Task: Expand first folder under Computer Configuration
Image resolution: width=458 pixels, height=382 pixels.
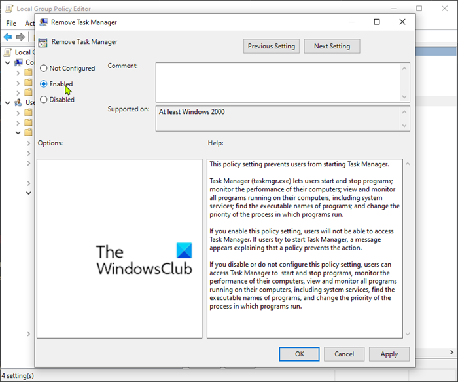Action: [18, 73]
